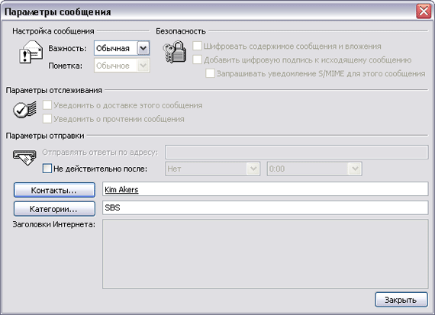Click the Закрыть button
Viewport: 435px width, 315px height.
coord(401,300)
